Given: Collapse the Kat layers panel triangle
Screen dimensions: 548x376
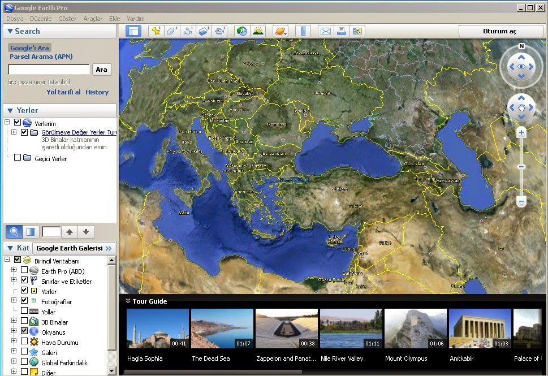Looking at the screenshot, I should (x=10, y=248).
